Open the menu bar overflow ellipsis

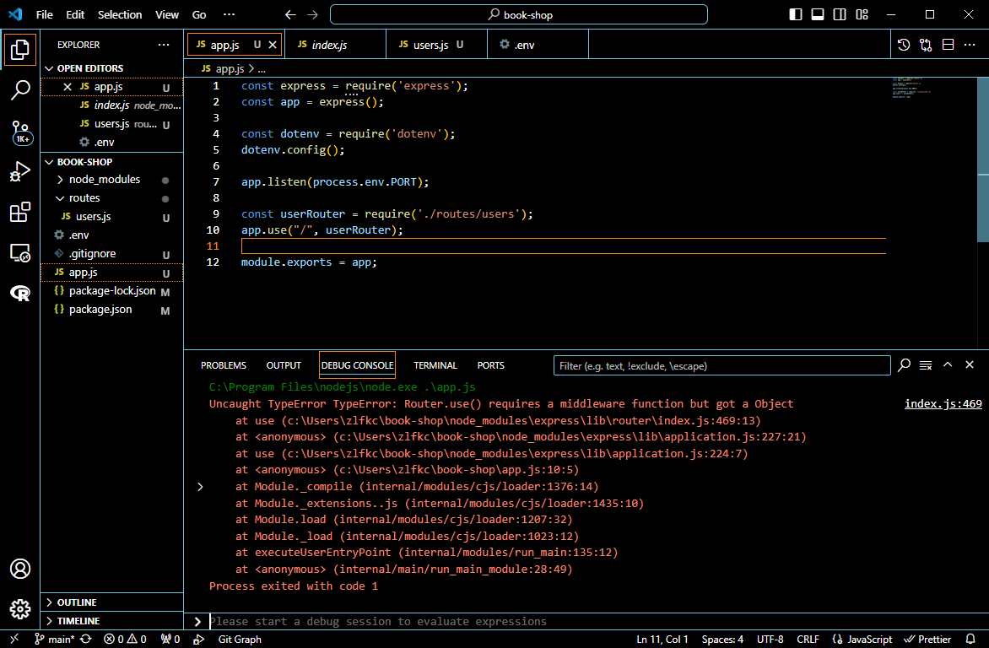click(x=229, y=14)
